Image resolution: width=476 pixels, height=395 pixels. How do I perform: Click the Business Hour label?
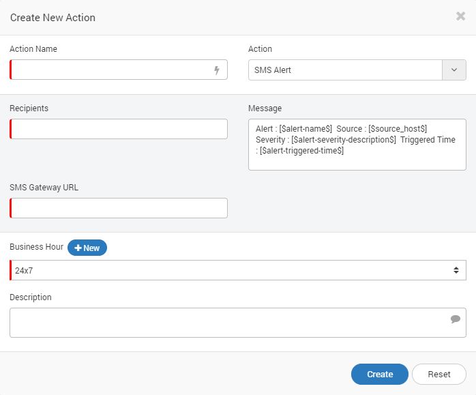point(36,247)
